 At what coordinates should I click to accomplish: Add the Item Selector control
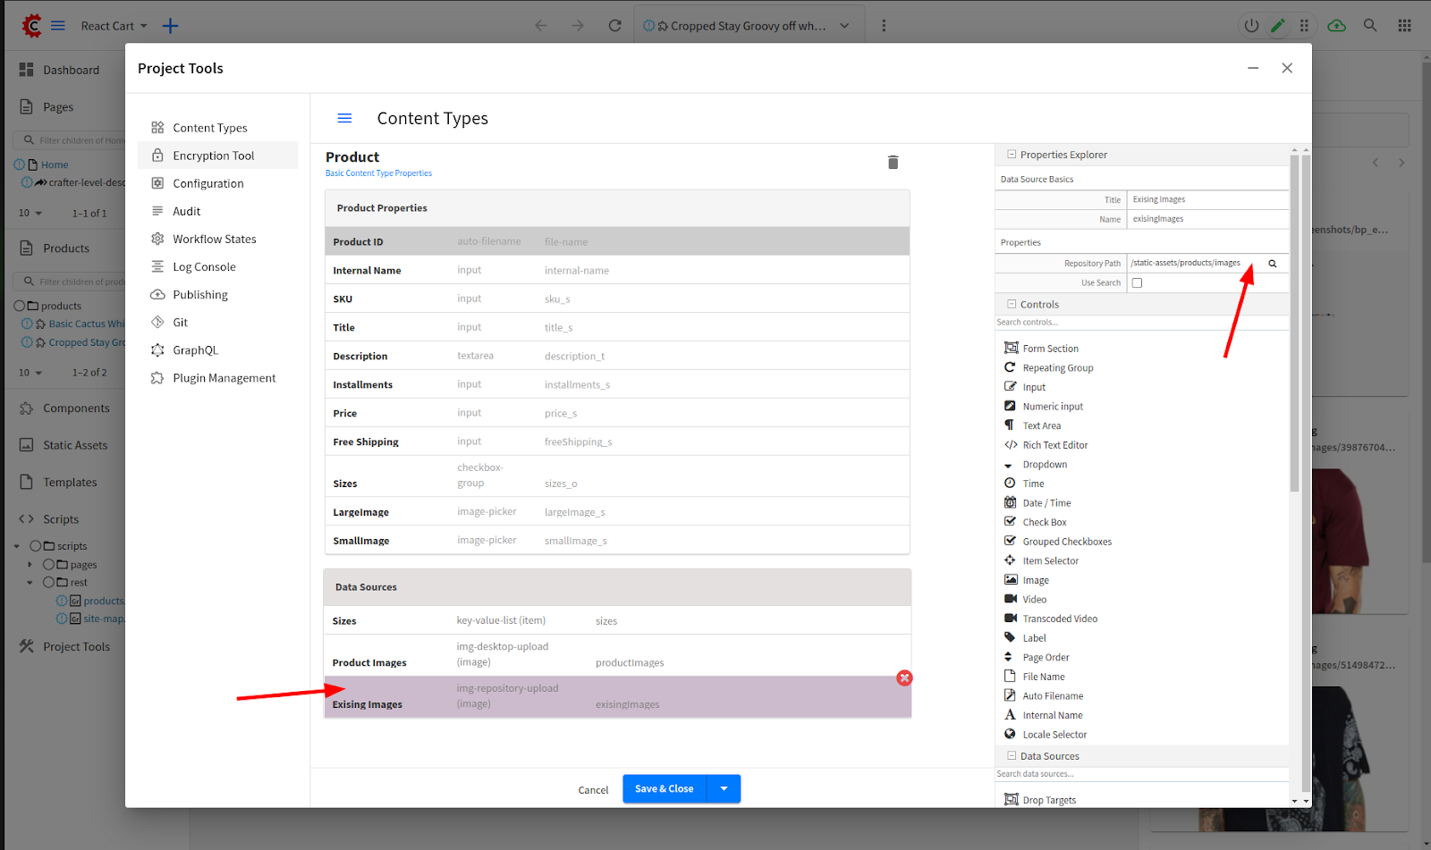pyautogui.click(x=1050, y=561)
